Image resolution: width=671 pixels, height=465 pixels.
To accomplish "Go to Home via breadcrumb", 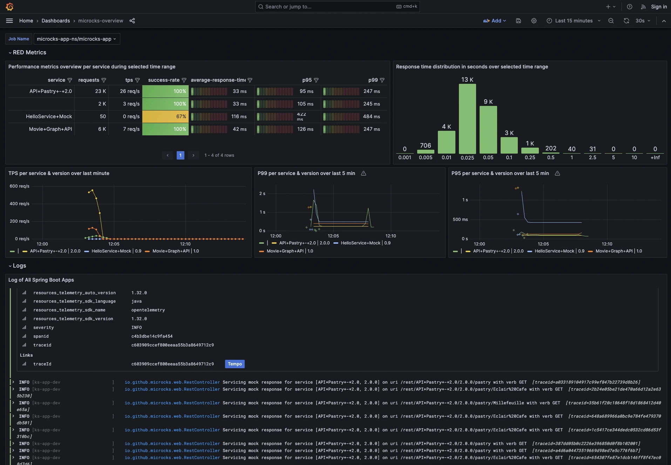I will (26, 21).
